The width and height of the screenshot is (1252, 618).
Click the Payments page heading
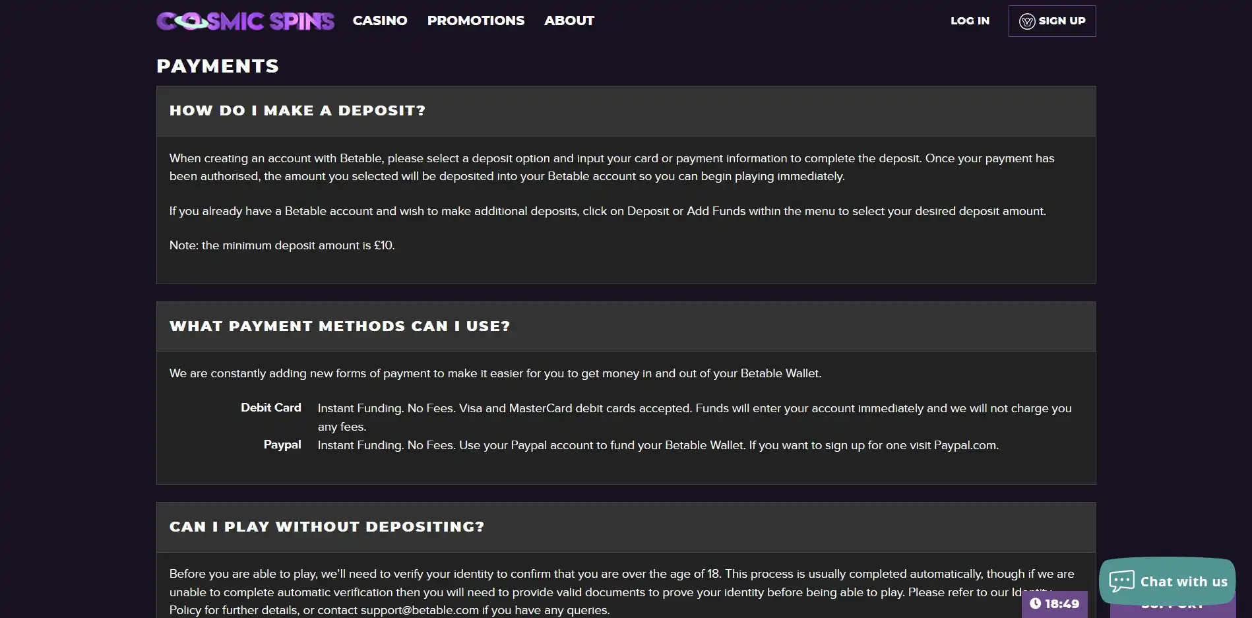[x=218, y=66]
